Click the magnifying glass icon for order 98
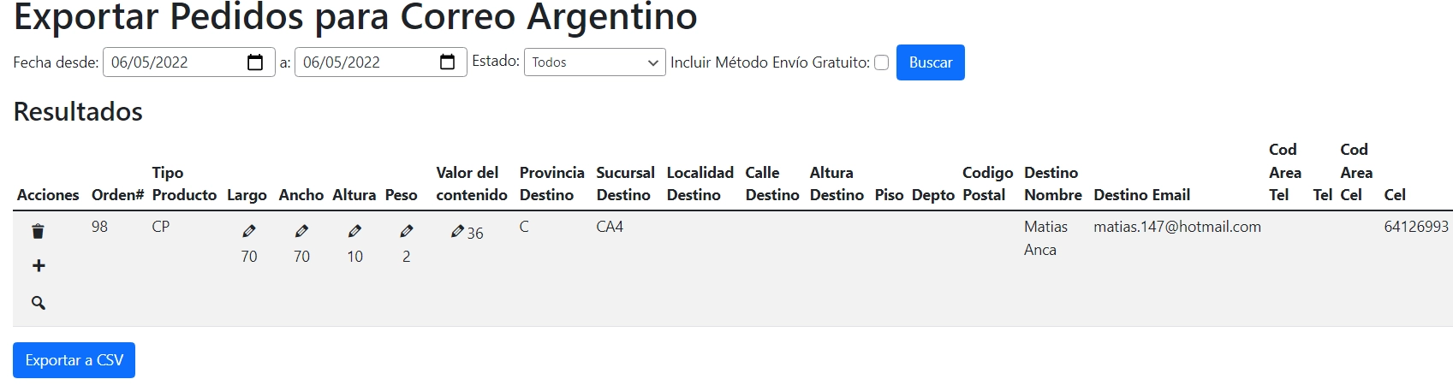Screen dimensions: 1453x391 39,303
